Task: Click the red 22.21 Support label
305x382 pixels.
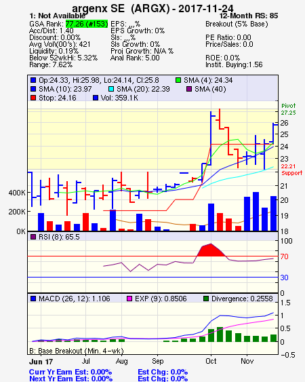Action: pyautogui.click(x=291, y=170)
